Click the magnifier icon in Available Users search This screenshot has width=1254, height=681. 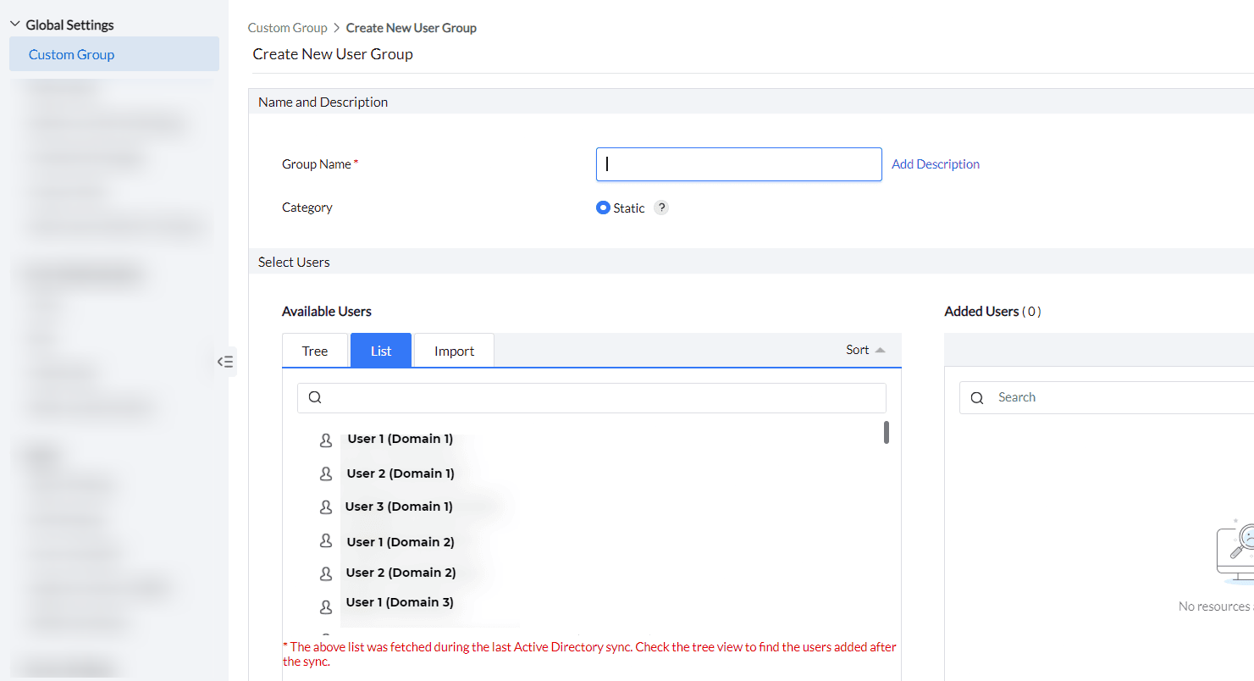(315, 397)
